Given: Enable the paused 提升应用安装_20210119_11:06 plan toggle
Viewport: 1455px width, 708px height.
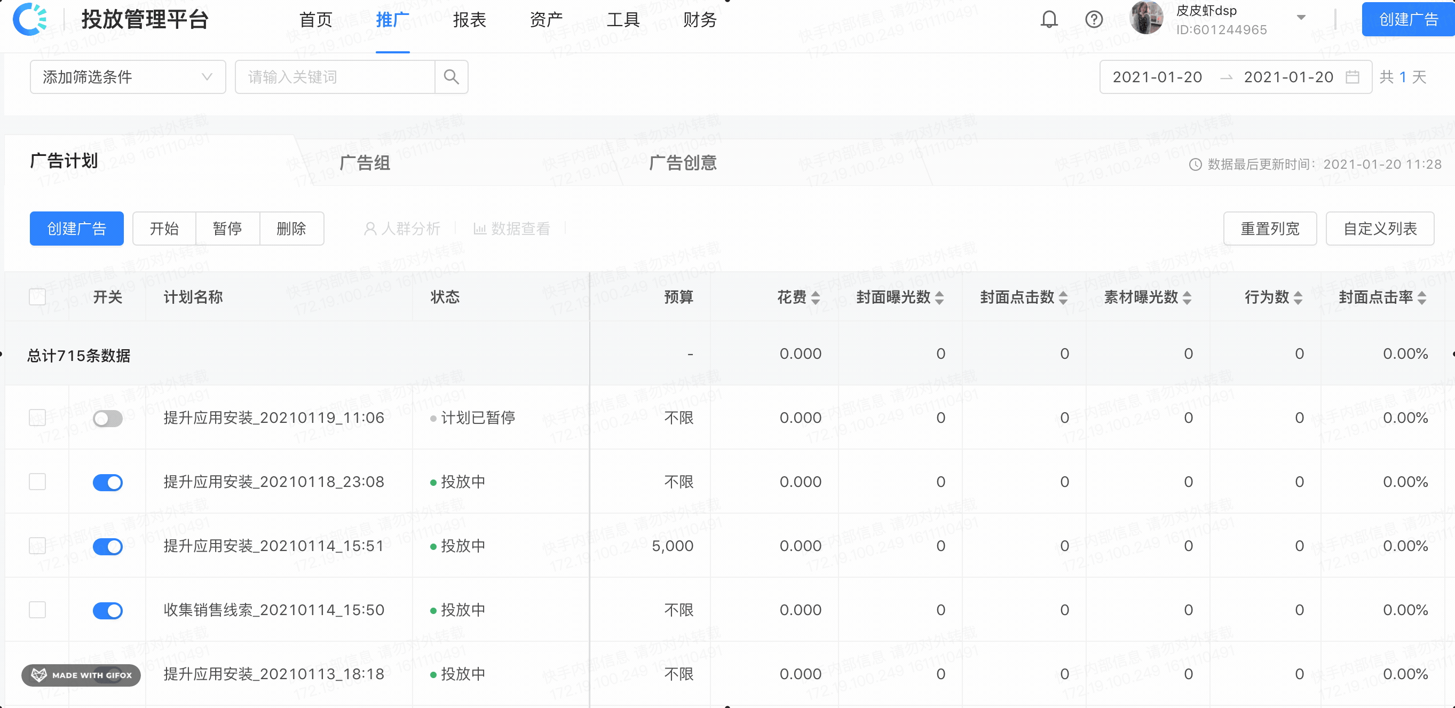Looking at the screenshot, I should click(x=108, y=418).
